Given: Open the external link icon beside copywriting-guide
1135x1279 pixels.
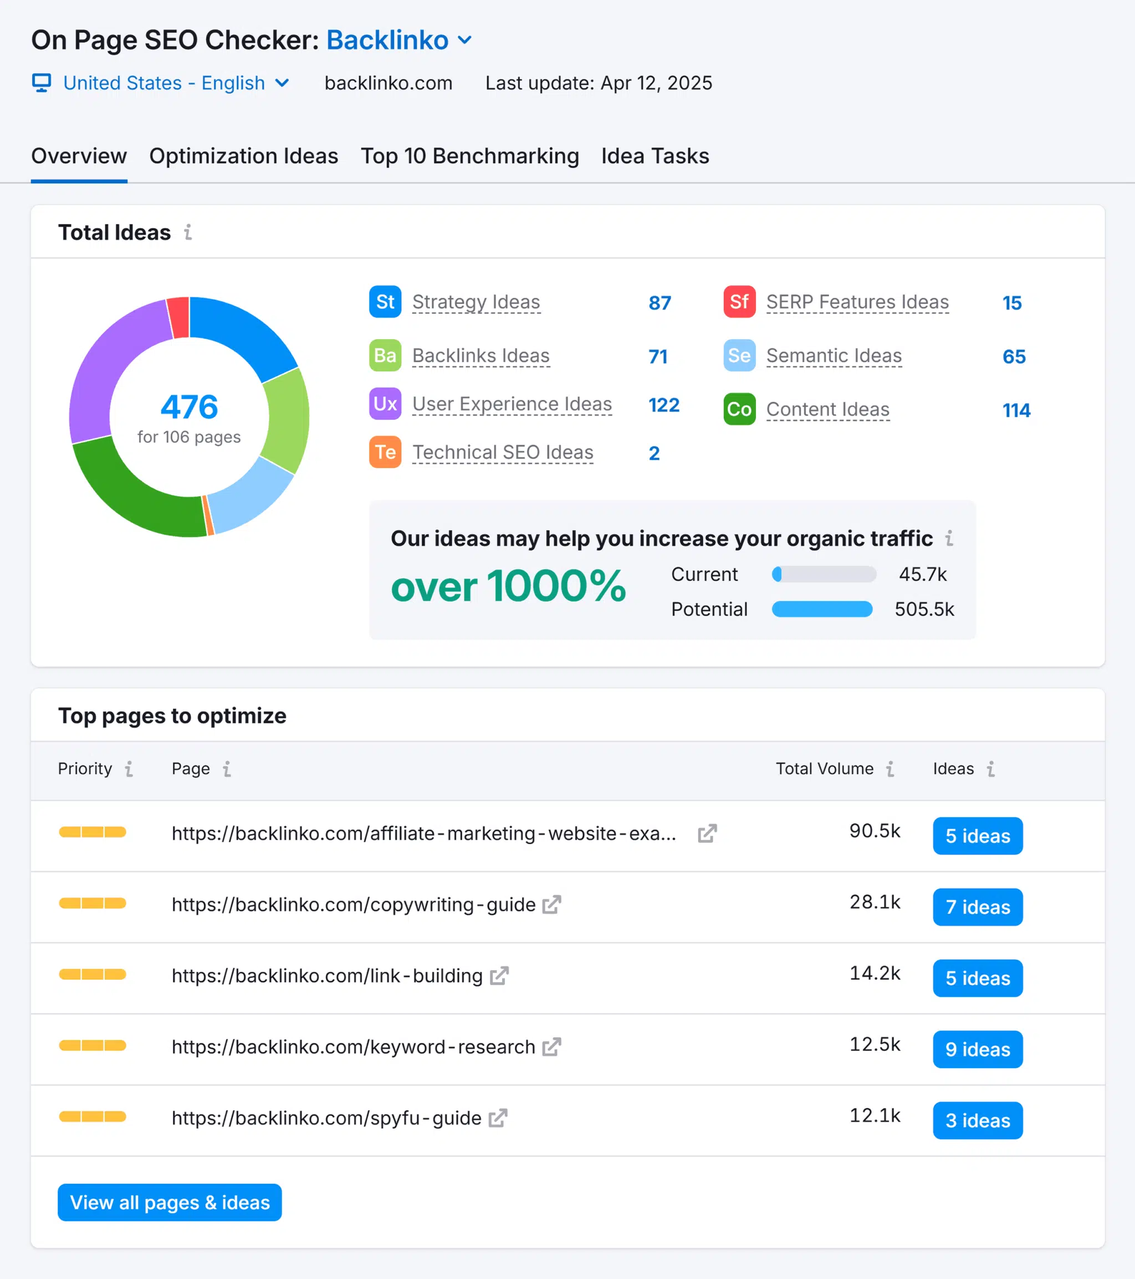Looking at the screenshot, I should (x=551, y=904).
